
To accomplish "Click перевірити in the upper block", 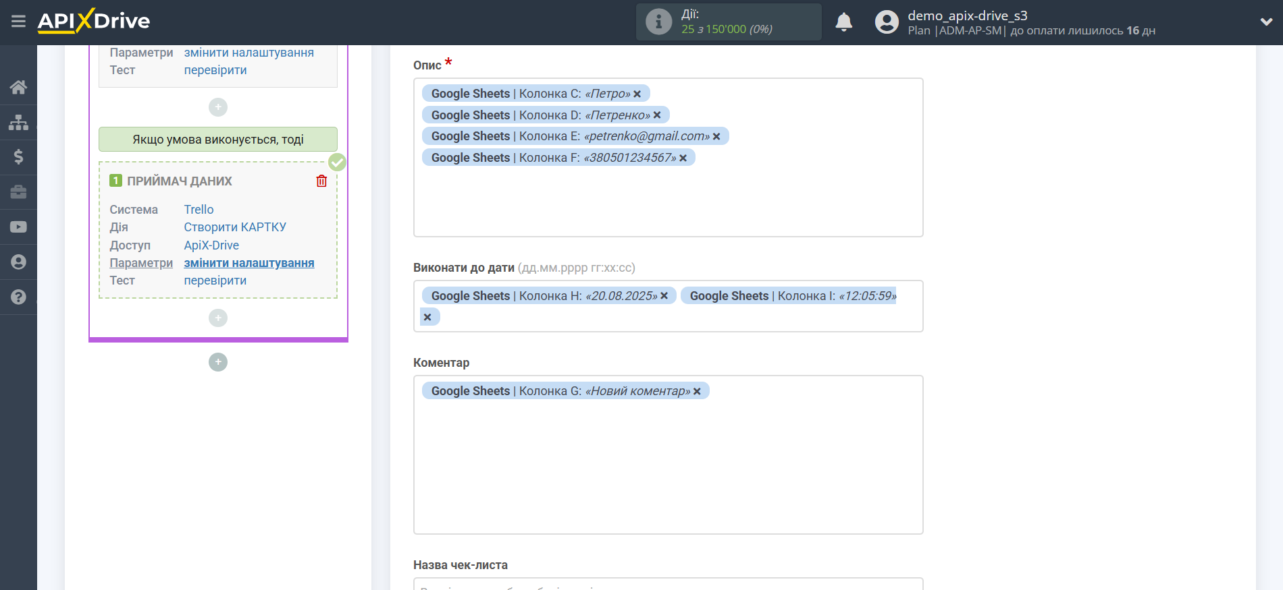I will point(215,70).
